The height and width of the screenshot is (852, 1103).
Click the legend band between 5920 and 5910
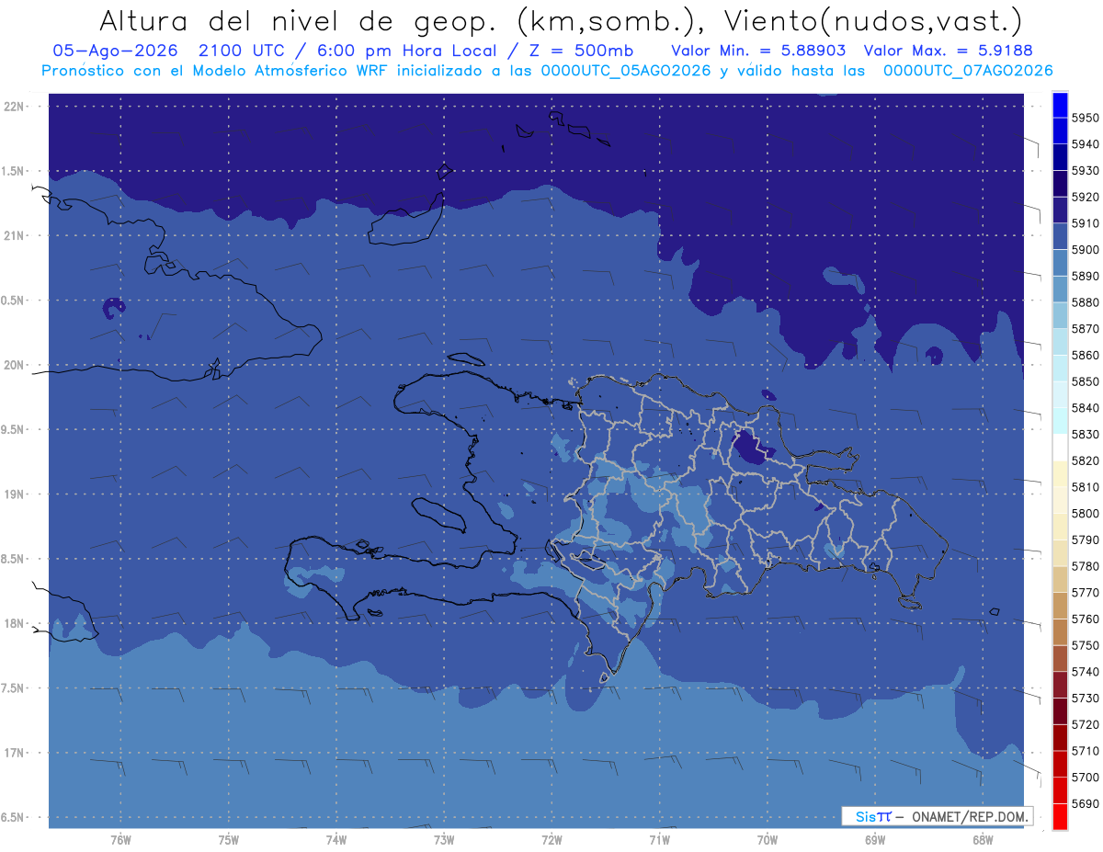(1059, 210)
